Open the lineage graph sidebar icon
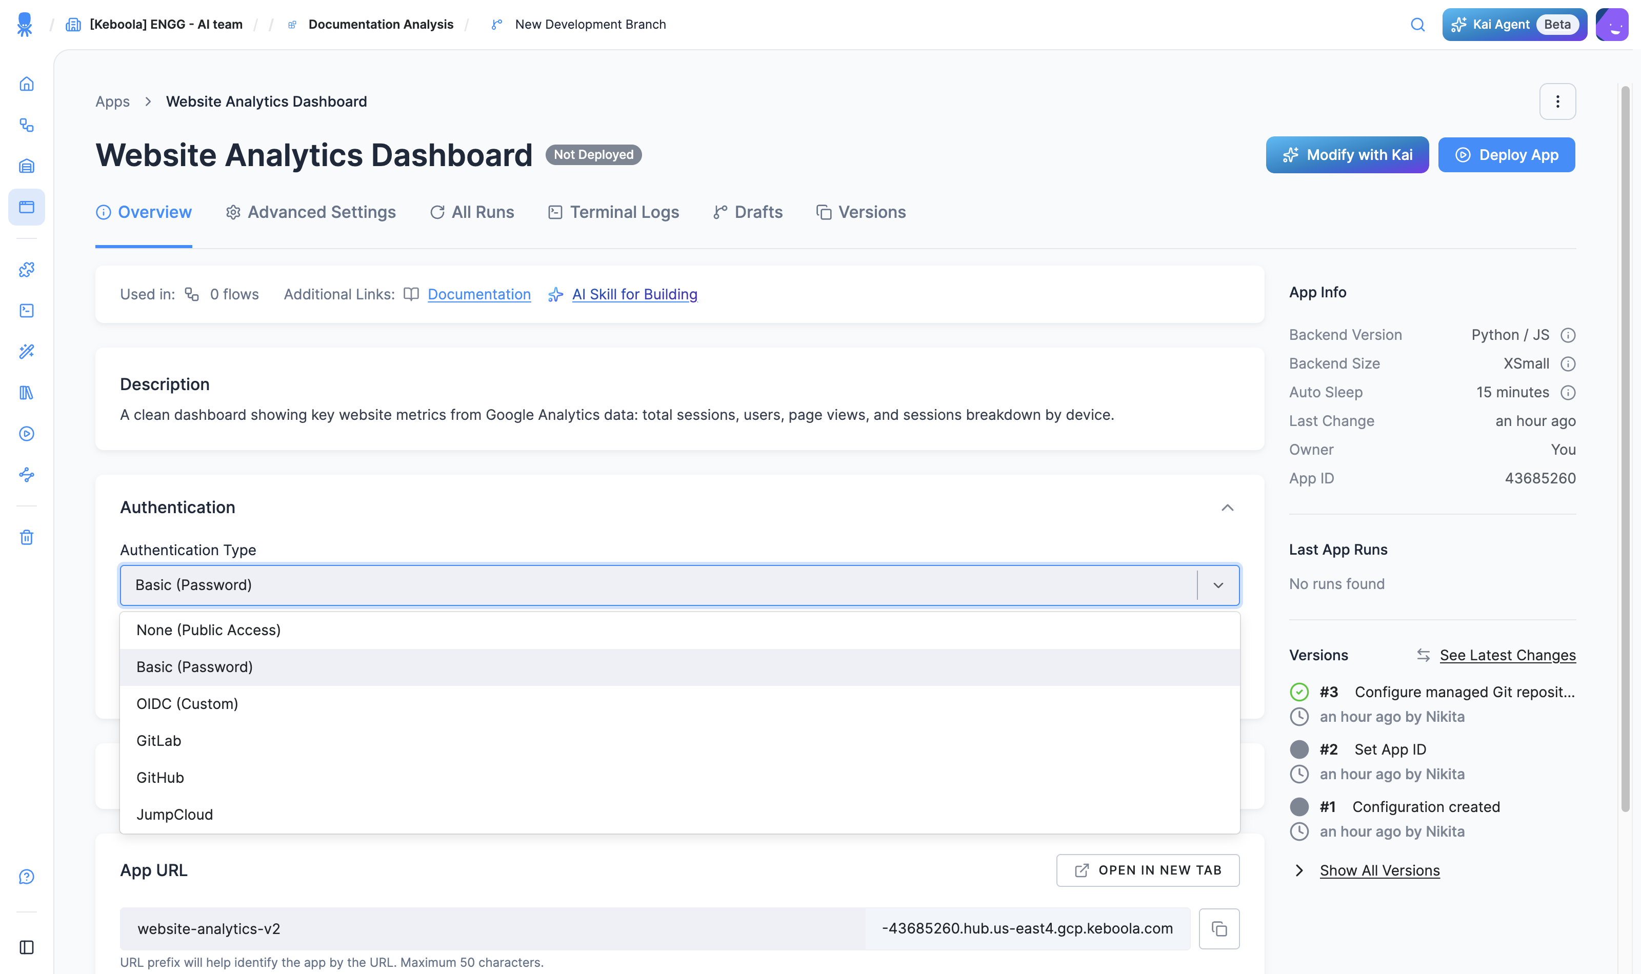Image resolution: width=1641 pixels, height=974 pixels. [26, 475]
